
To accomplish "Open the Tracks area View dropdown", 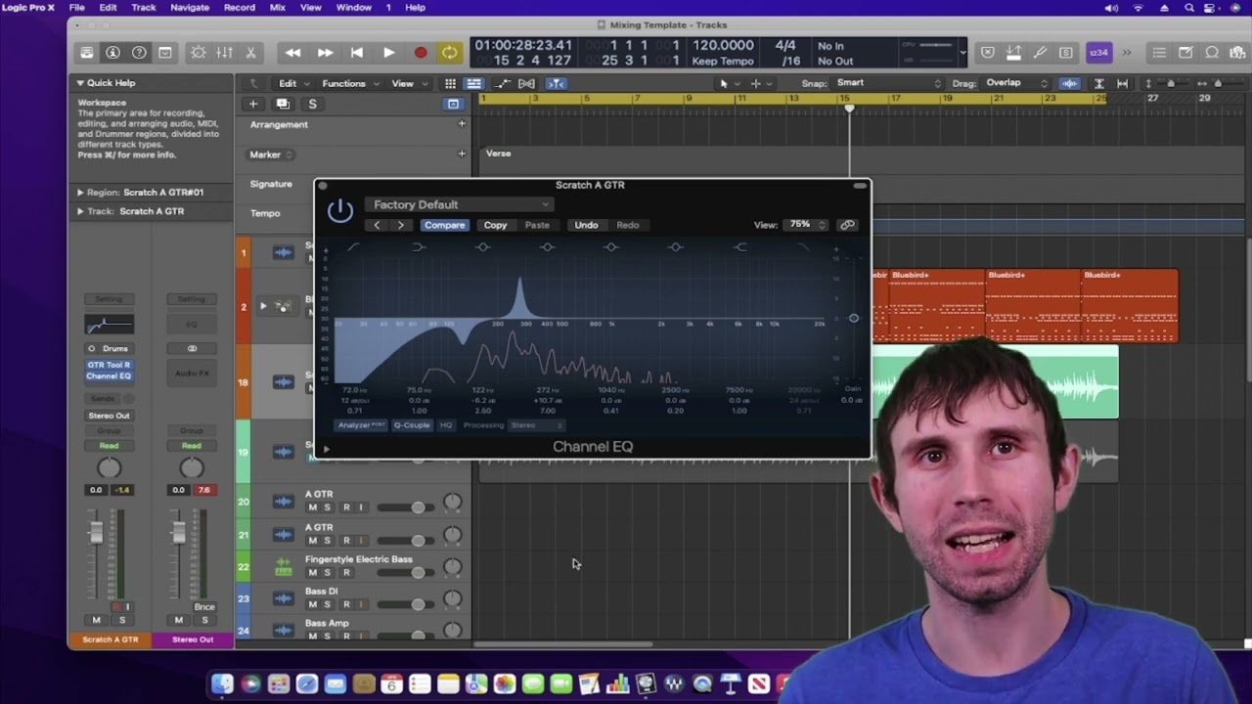I will click(408, 84).
